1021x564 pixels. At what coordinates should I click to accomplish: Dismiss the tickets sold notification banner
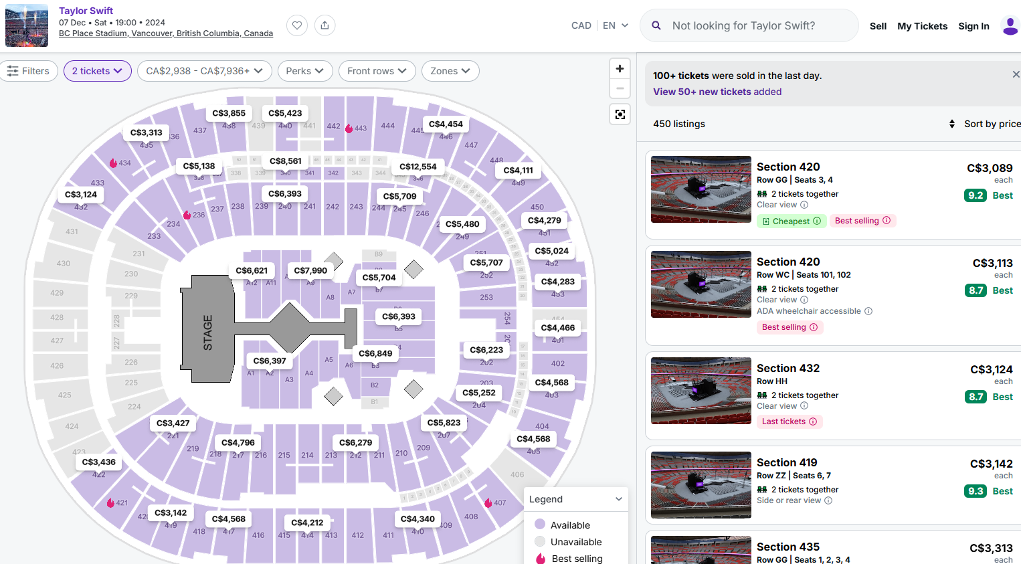tap(1016, 74)
